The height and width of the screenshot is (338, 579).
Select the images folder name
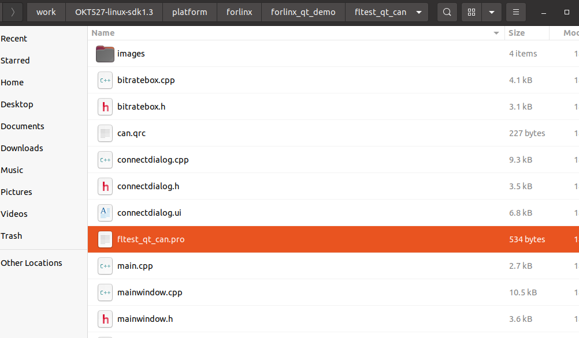coord(131,54)
